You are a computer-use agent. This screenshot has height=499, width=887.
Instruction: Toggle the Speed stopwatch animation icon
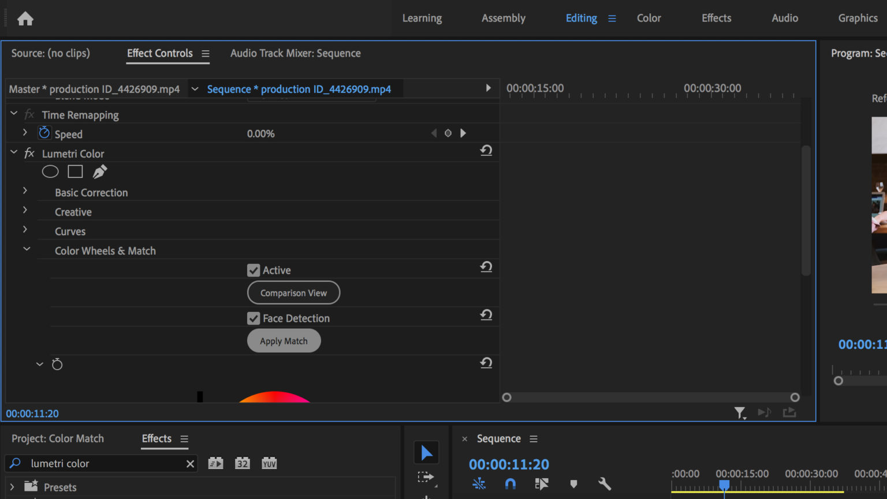(x=44, y=133)
